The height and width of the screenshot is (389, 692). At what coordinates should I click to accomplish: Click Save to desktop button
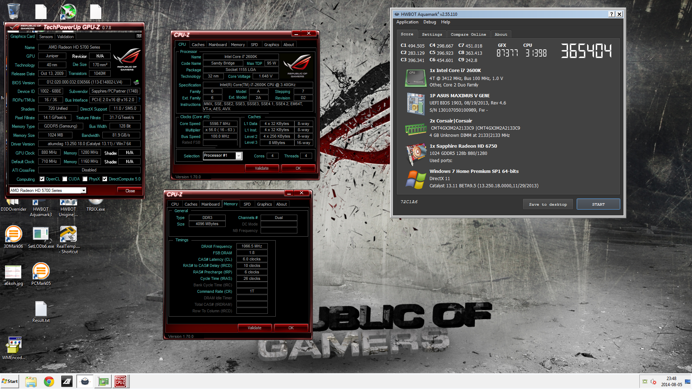548,204
